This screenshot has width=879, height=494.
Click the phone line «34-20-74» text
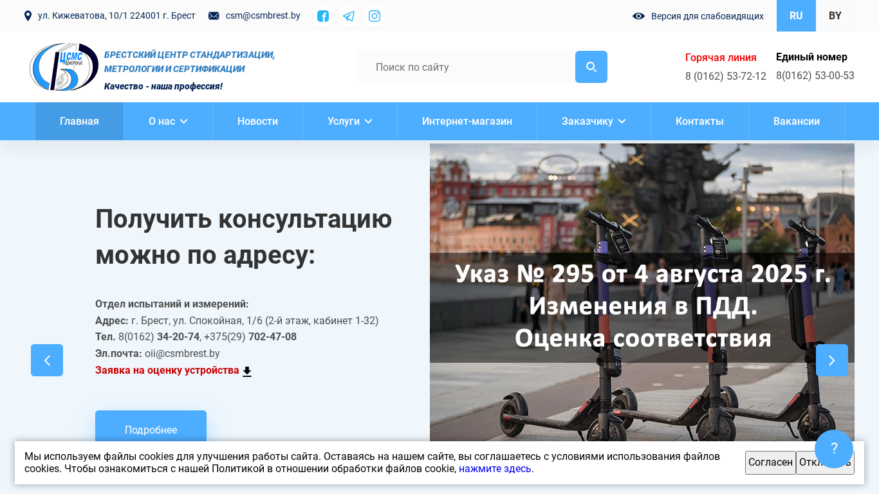point(178,336)
